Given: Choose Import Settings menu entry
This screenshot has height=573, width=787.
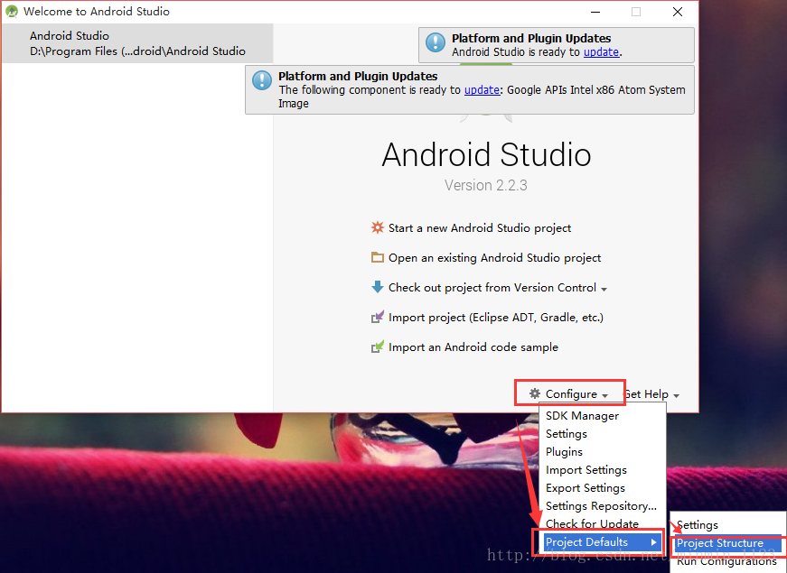Looking at the screenshot, I should (x=603, y=470).
